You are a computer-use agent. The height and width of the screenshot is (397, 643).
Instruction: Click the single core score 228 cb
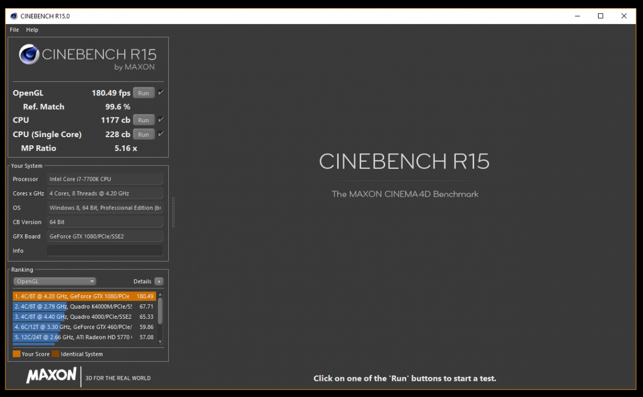coord(117,134)
